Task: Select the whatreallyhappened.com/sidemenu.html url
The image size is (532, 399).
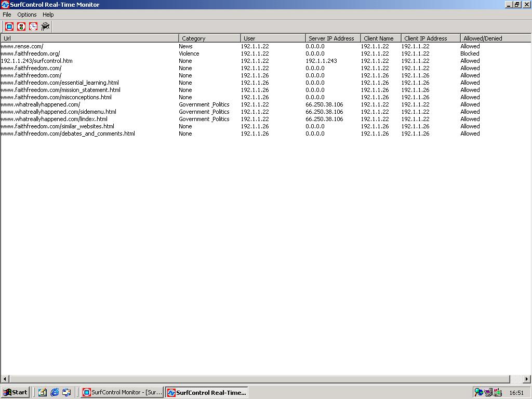Action: click(58, 112)
